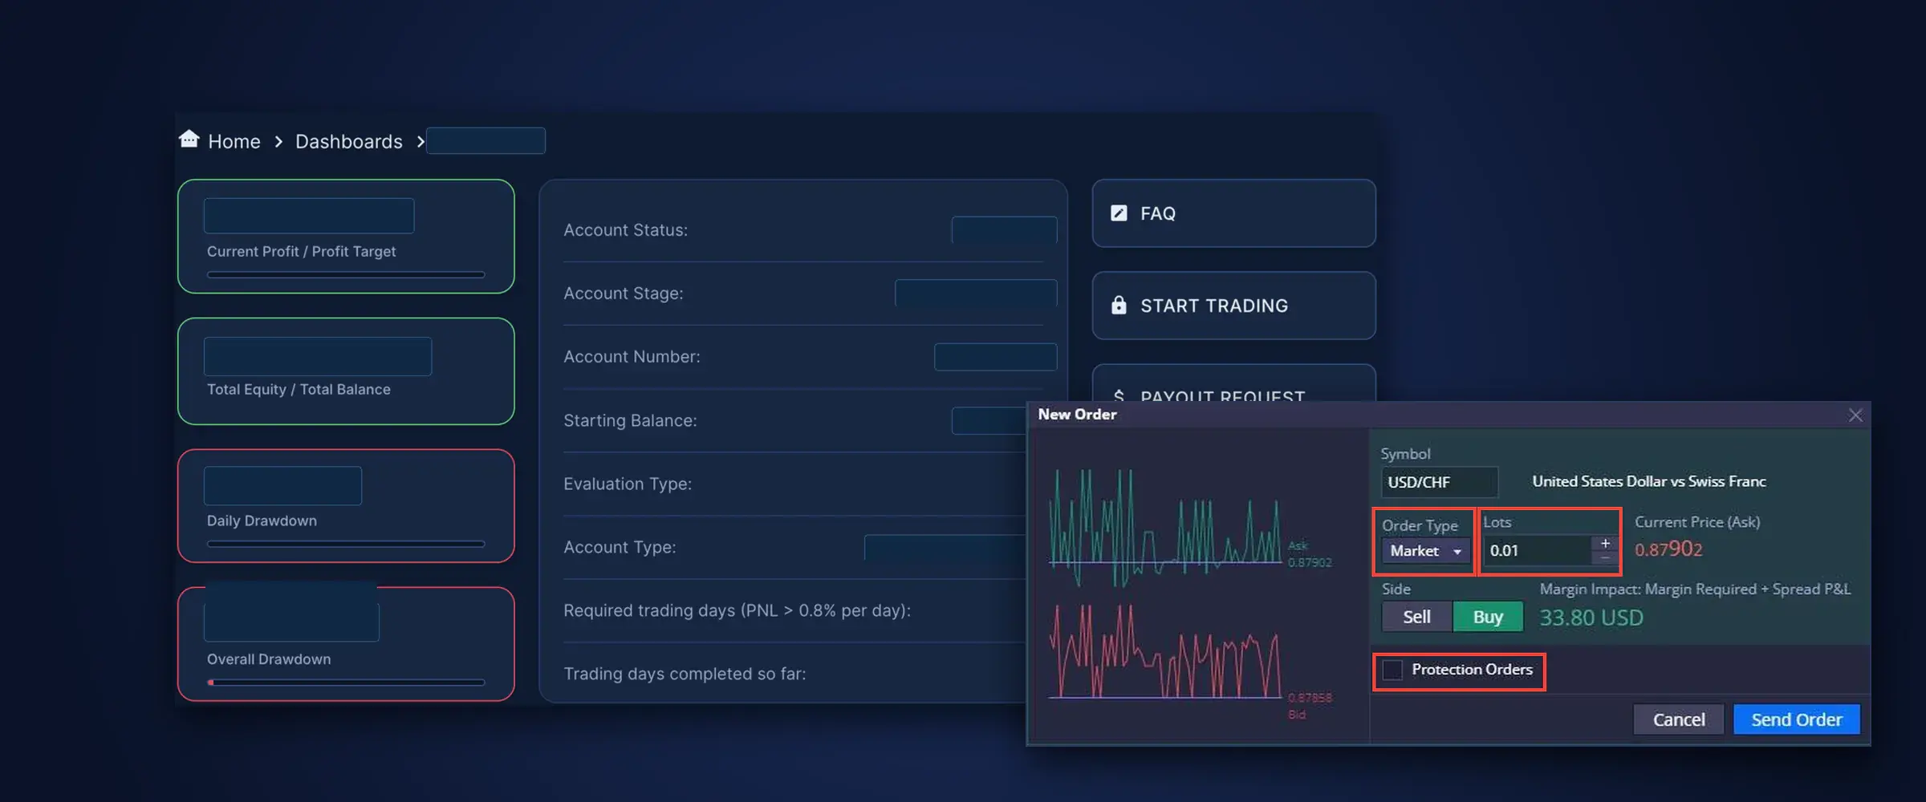
Task: Click the Home house icon in breadcrumb
Action: 189,140
